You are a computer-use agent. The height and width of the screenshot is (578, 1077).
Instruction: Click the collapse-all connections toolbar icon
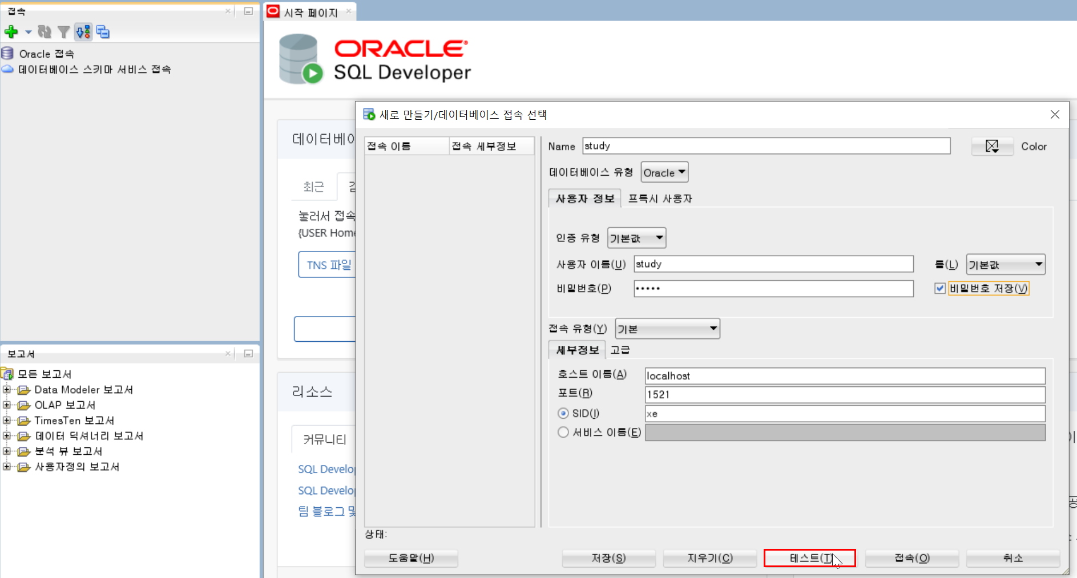(x=103, y=32)
